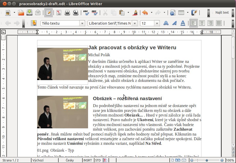This screenshot has height=163, width=236.
Task: Switch to single-page view layout
Action: pos(173,160)
